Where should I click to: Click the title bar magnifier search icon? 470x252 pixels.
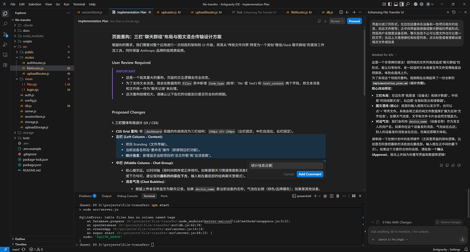coord(408,4)
